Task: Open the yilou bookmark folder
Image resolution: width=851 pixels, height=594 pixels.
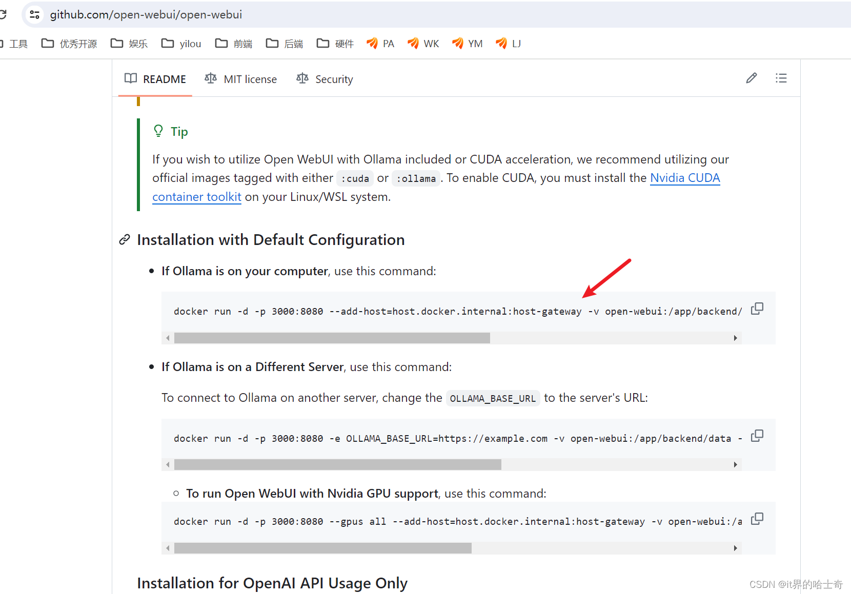Action: (x=181, y=44)
